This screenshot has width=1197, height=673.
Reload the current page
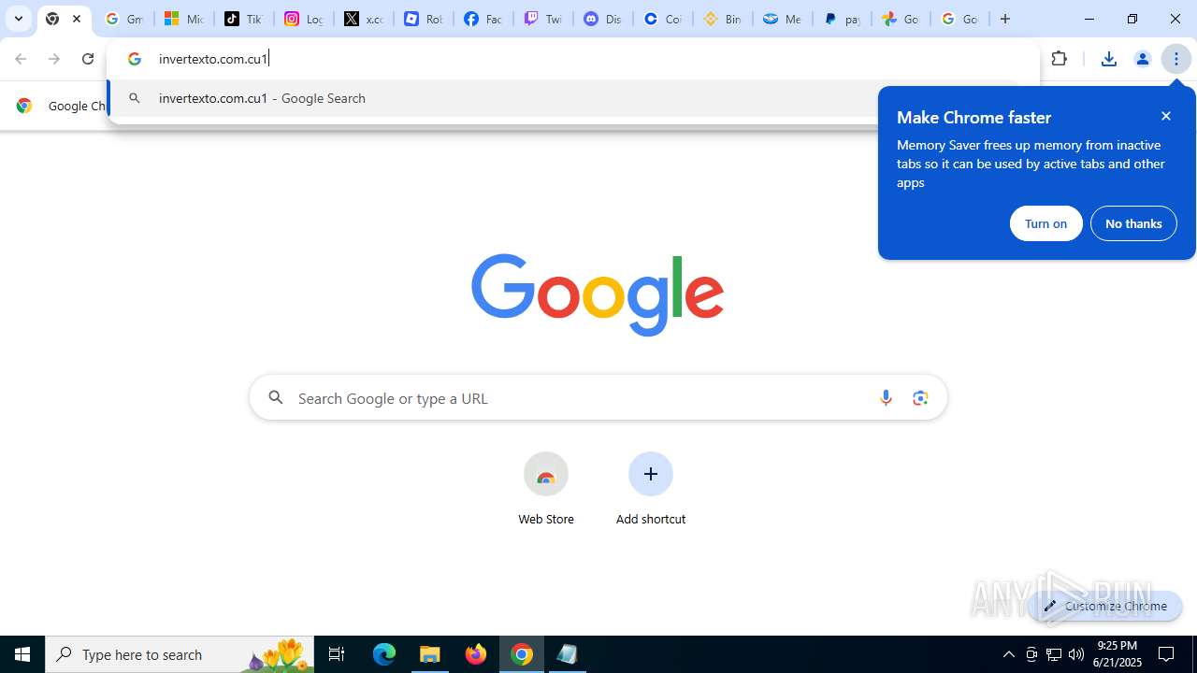click(88, 59)
